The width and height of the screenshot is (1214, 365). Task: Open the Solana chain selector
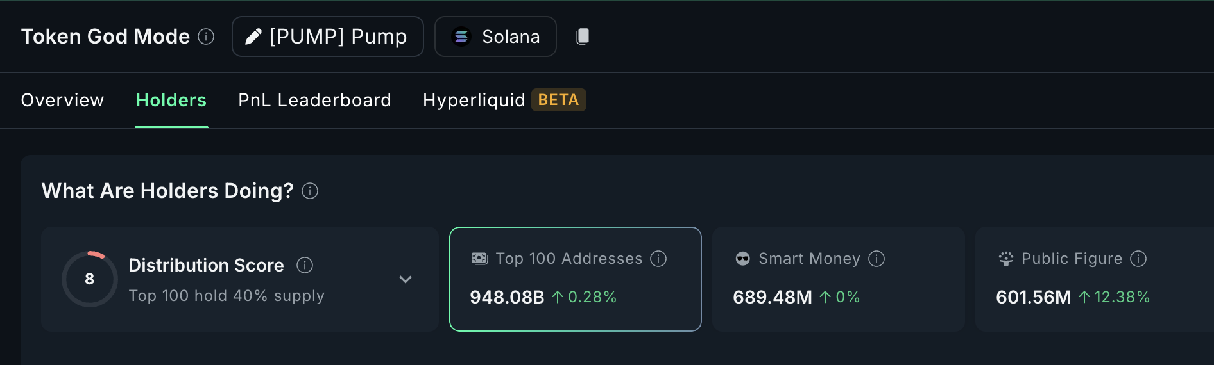(x=495, y=36)
